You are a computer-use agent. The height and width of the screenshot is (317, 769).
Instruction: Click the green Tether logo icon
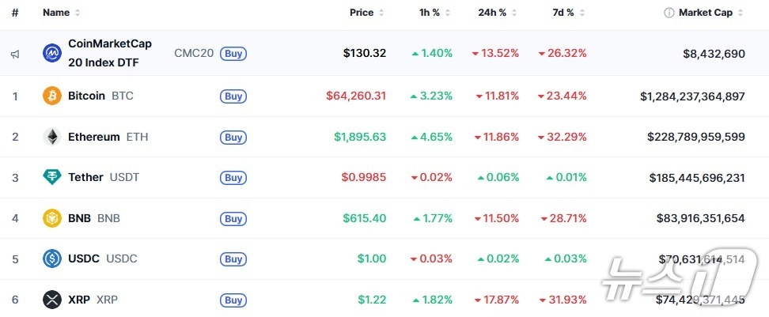coord(51,177)
